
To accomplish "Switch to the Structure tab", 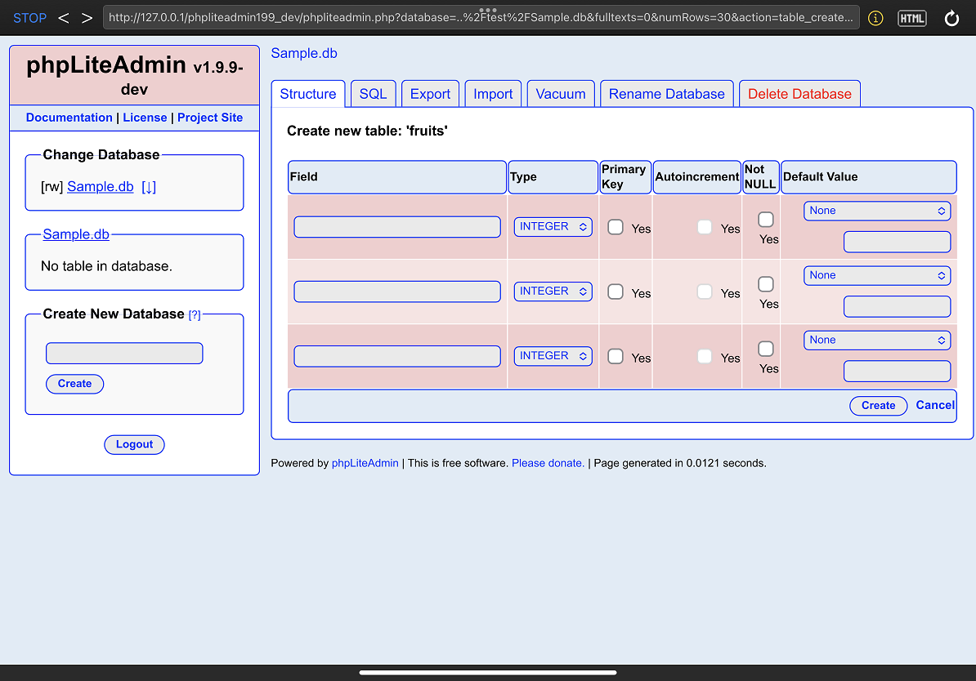I will pos(308,94).
